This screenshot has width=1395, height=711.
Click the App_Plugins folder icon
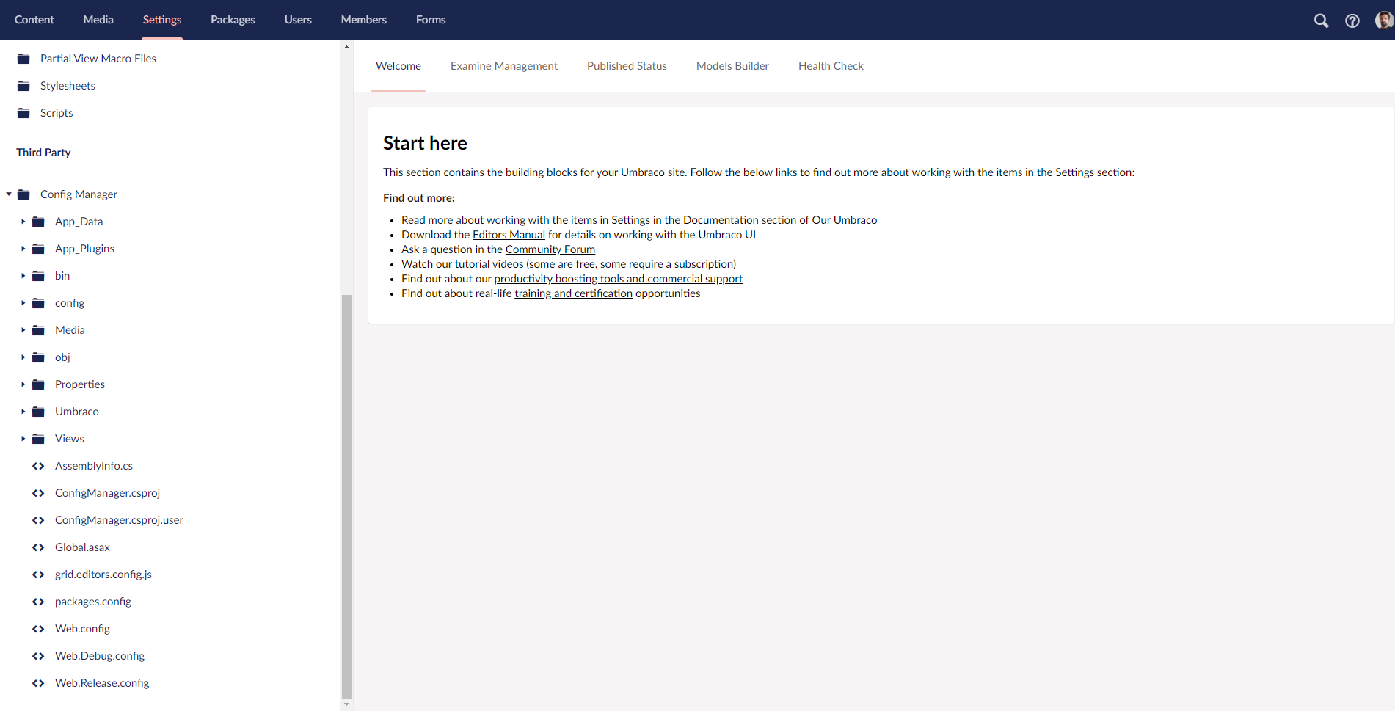(x=38, y=249)
